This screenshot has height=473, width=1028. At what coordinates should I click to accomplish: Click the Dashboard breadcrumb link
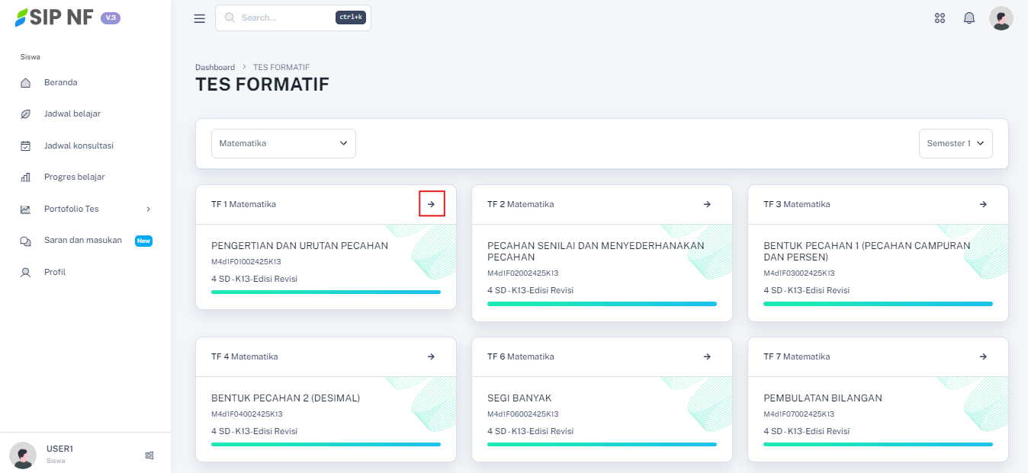tap(215, 67)
